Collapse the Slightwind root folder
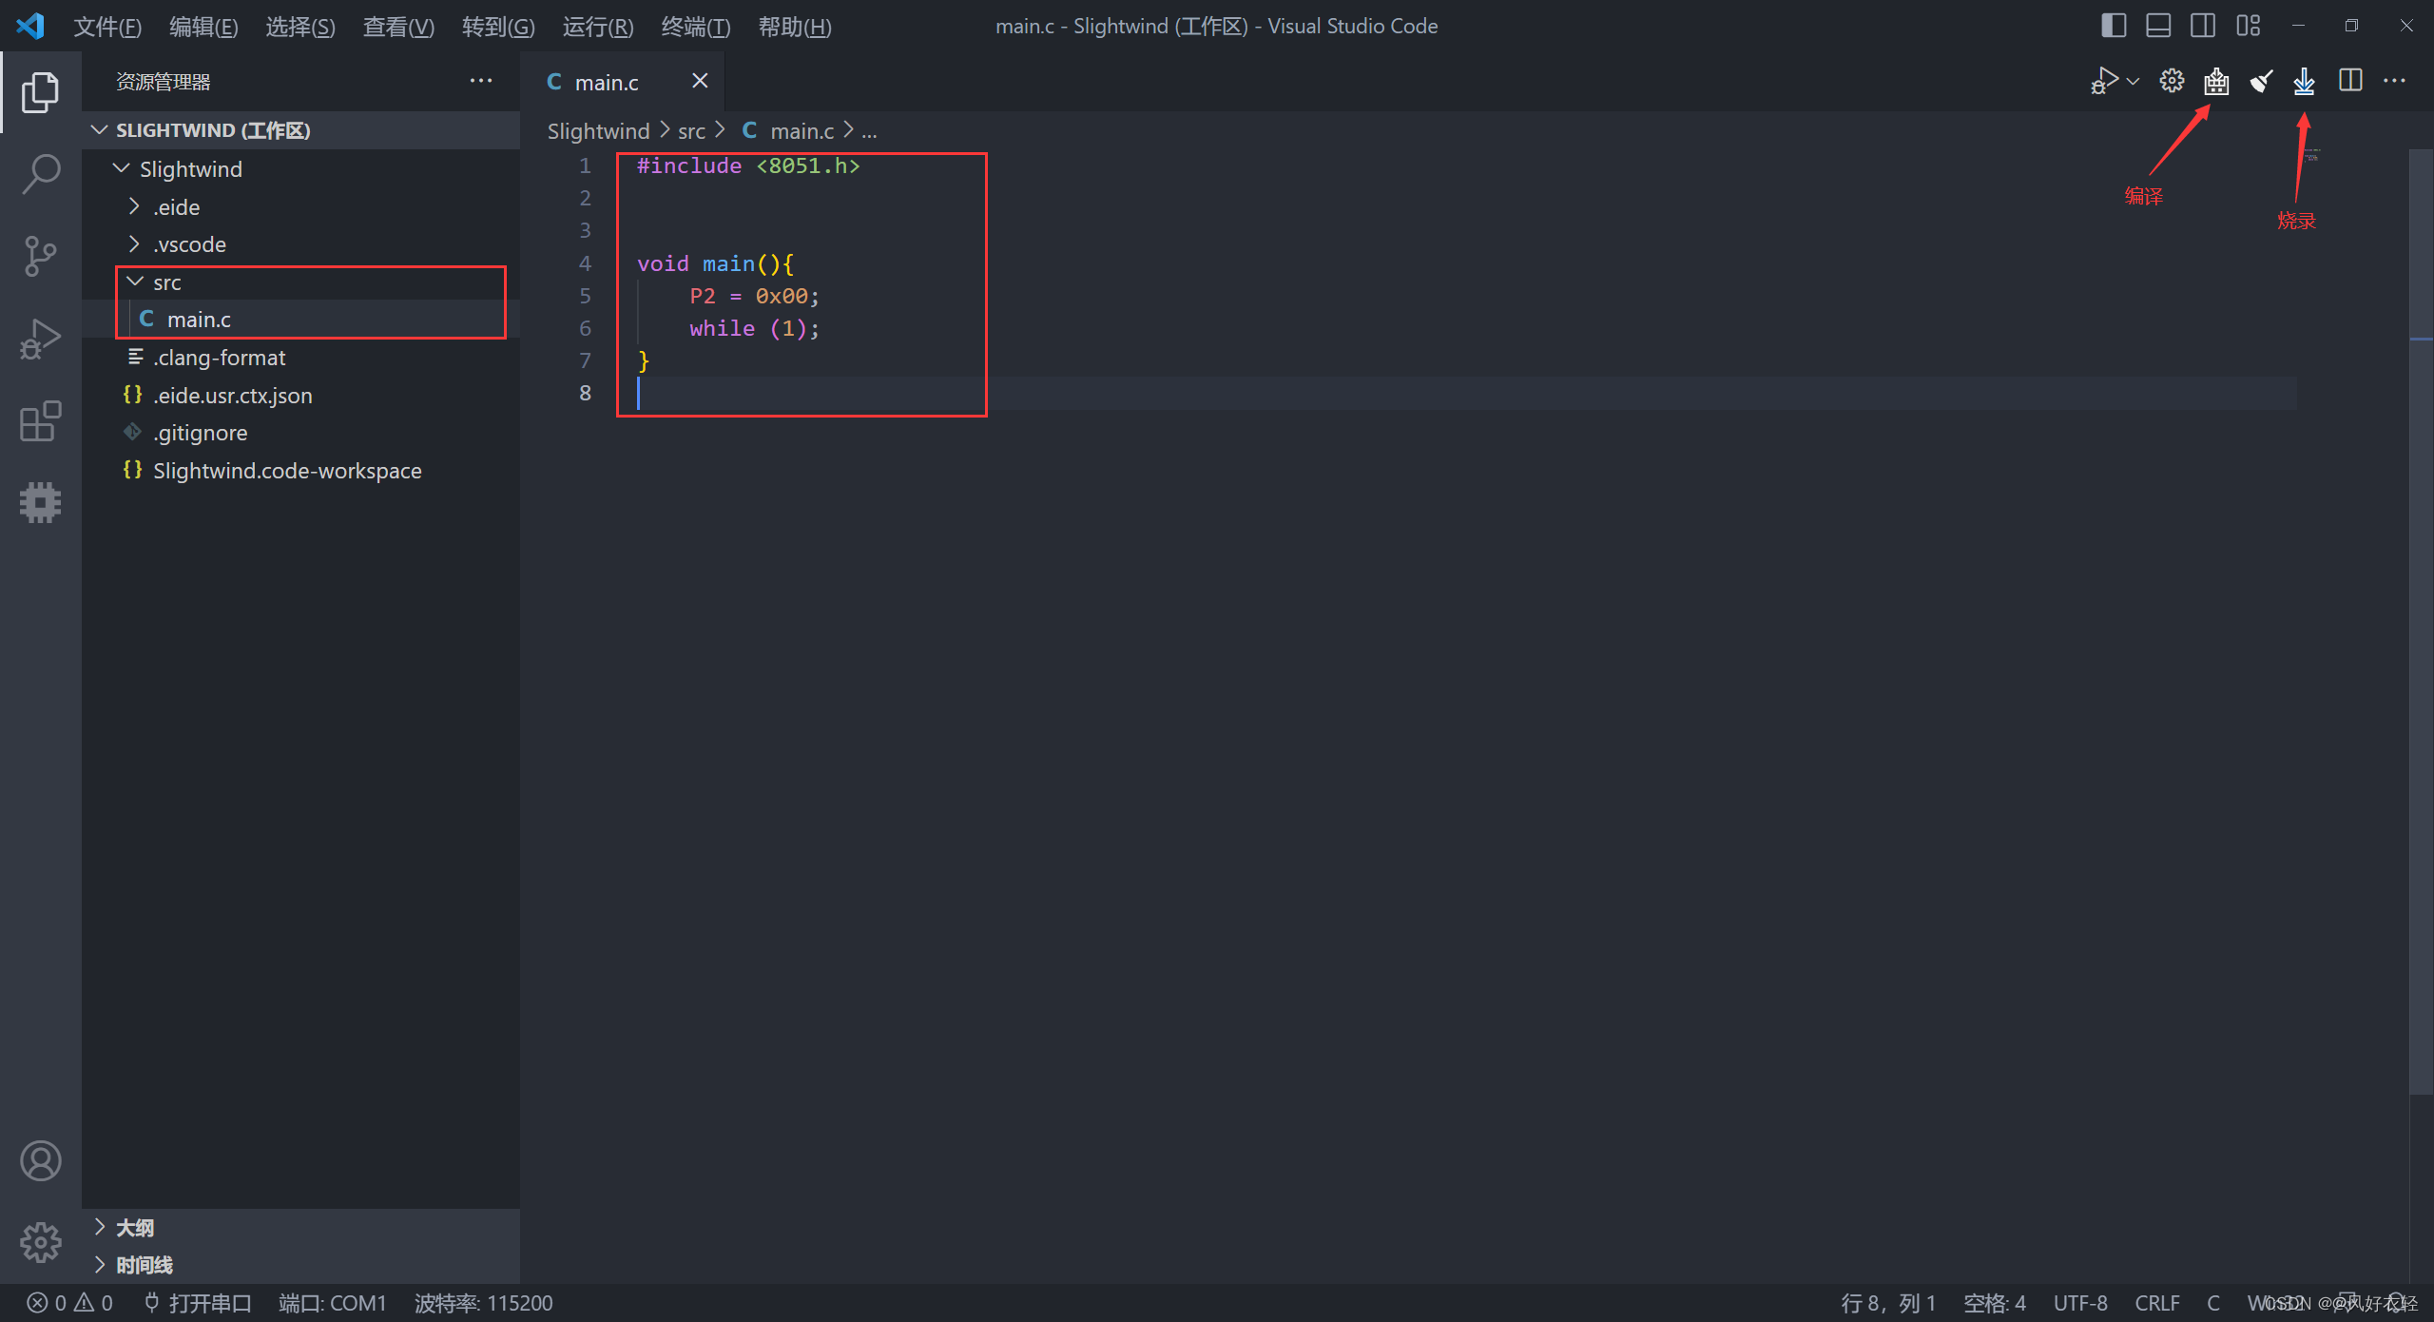This screenshot has height=1322, width=2434. 300,169
